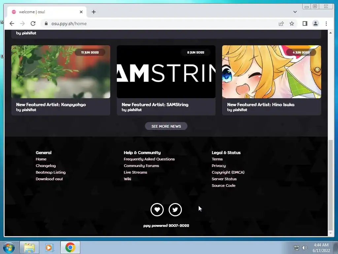
Task: Open the Windows Start menu
Action: point(9,247)
